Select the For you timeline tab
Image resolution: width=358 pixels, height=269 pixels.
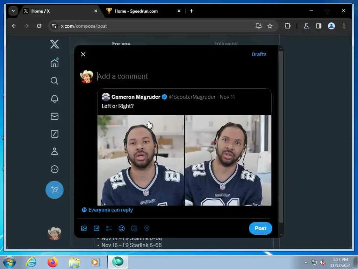121,43
